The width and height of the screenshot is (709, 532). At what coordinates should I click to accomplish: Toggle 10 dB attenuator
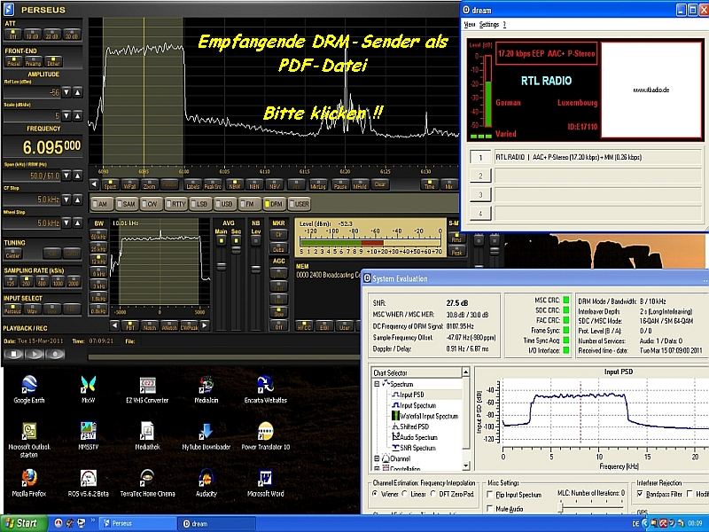click(x=32, y=35)
